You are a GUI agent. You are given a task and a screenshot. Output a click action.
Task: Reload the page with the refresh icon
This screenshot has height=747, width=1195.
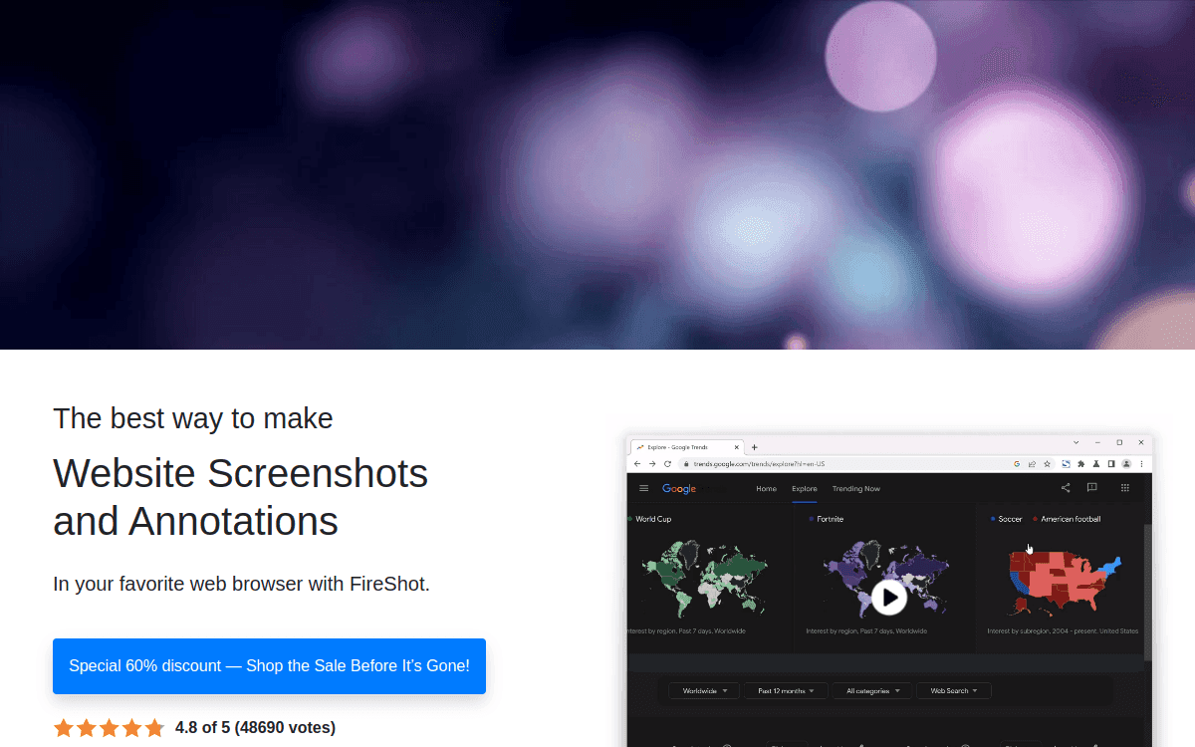point(667,463)
